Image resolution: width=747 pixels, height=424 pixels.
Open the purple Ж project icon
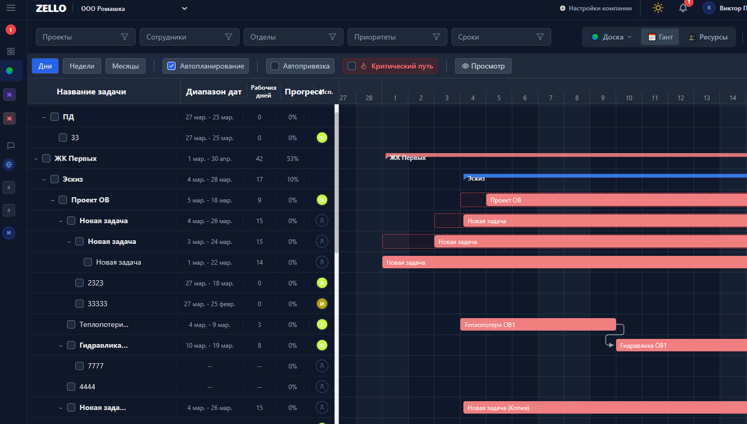point(9,94)
